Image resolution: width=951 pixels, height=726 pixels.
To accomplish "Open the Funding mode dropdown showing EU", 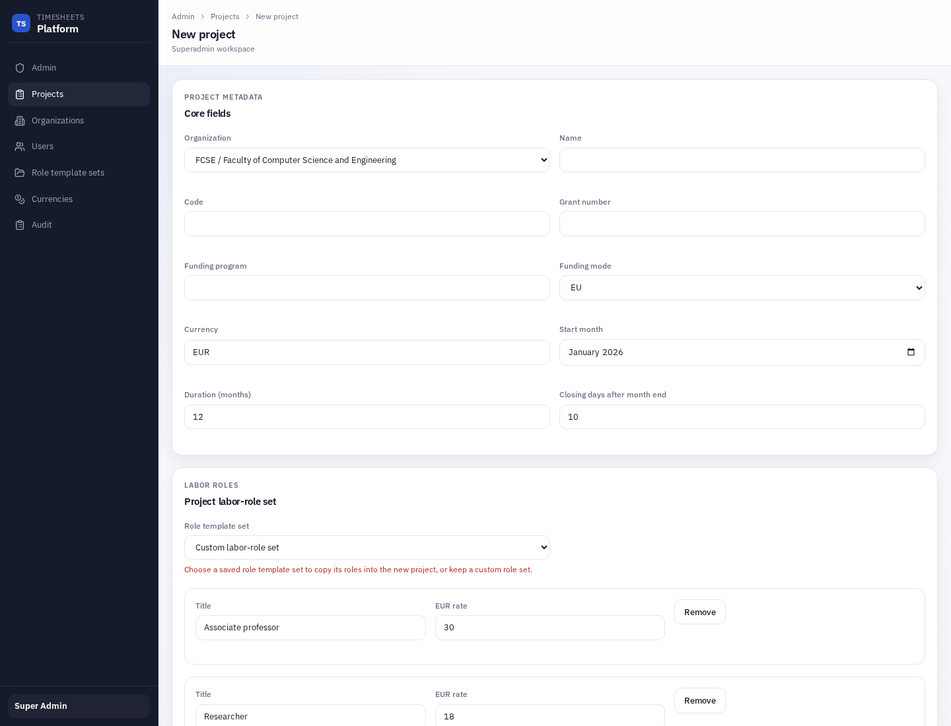I will click(x=742, y=288).
